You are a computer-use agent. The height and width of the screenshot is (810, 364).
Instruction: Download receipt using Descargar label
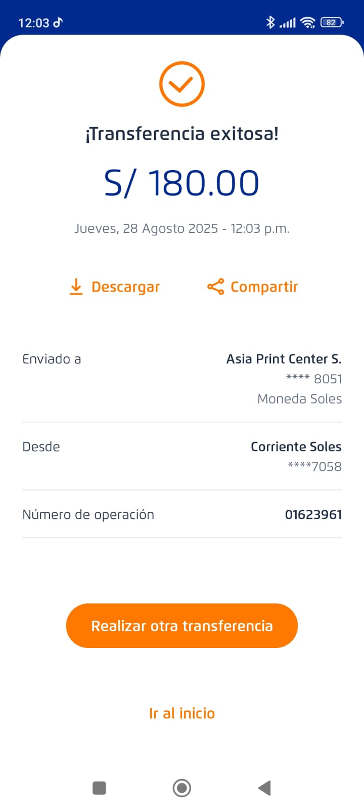pos(125,287)
